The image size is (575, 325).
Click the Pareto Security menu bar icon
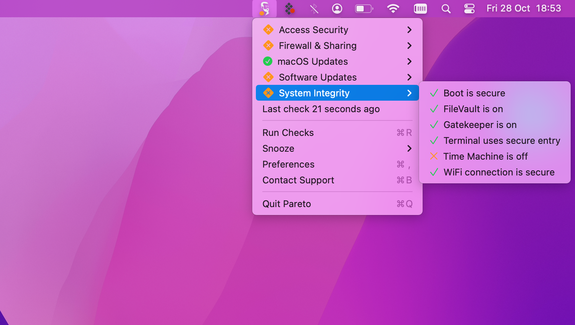264,9
